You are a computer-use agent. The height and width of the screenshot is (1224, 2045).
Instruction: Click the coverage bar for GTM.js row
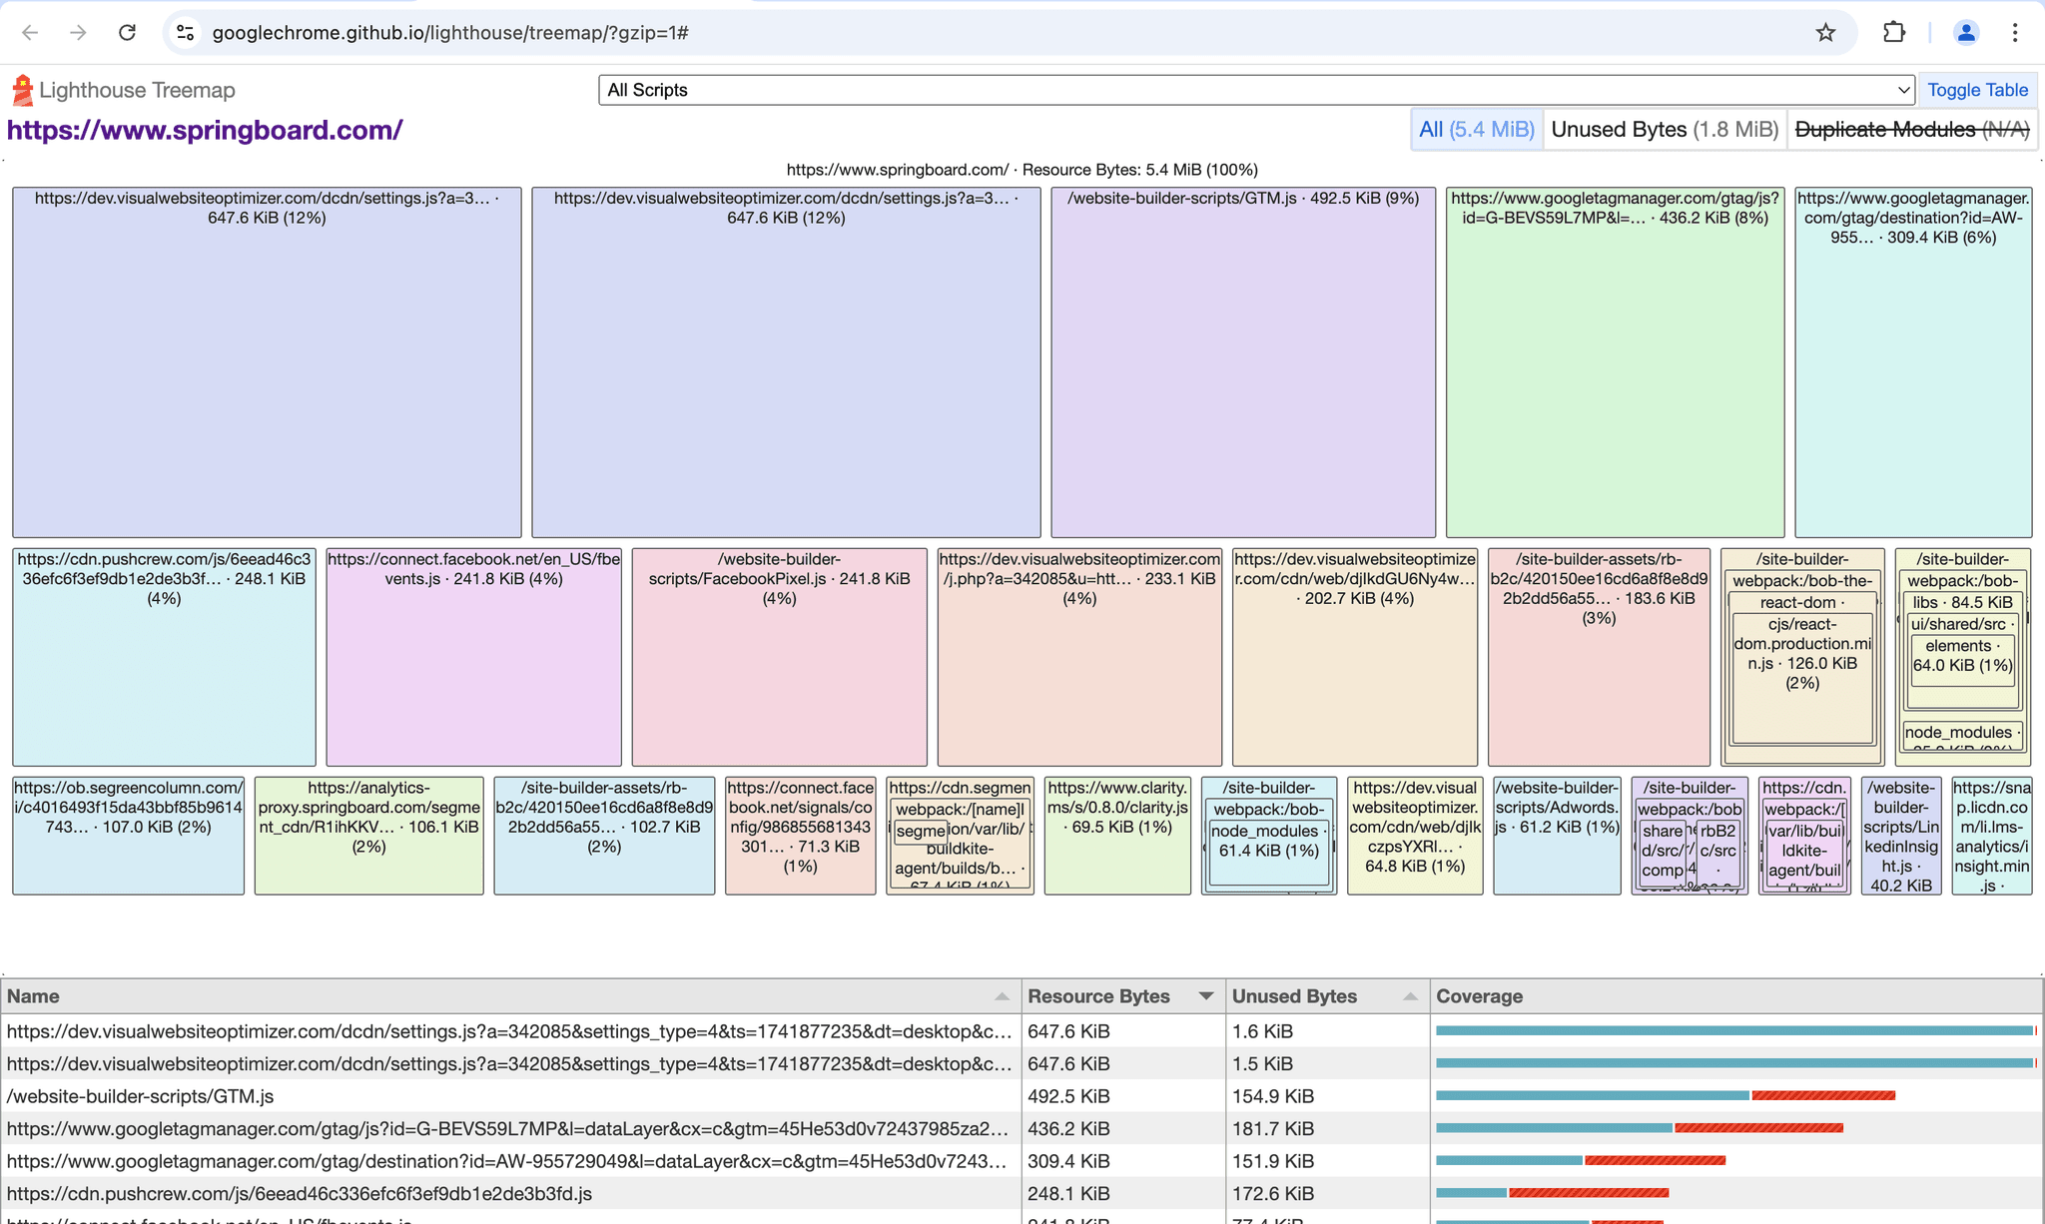point(1666,1096)
